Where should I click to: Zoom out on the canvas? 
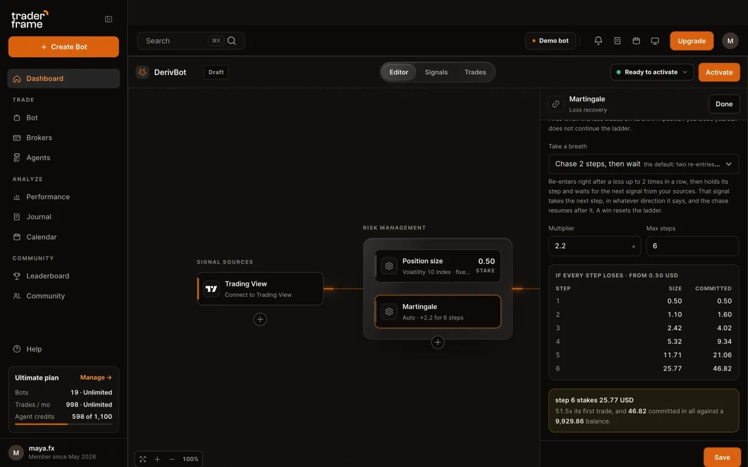[x=172, y=459]
